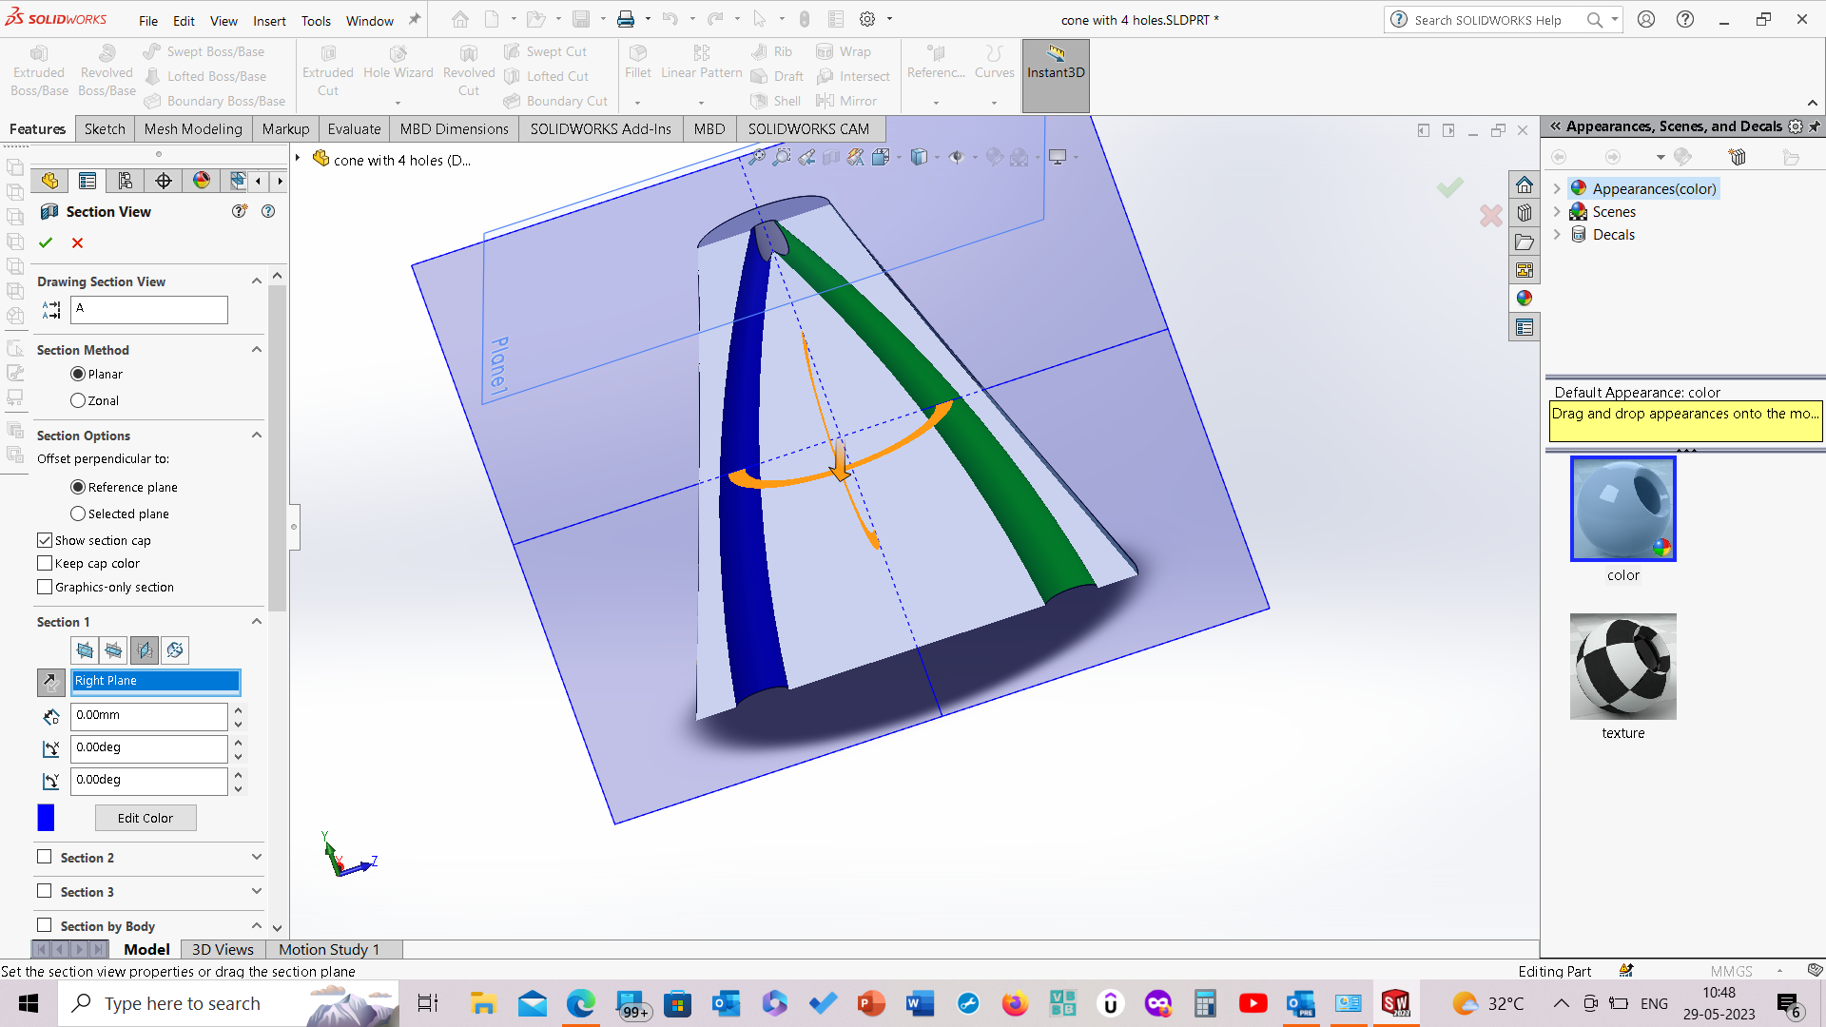The width and height of the screenshot is (1826, 1027).
Task: Collapse the Section Options group
Action: pyautogui.click(x=256, y=436)
